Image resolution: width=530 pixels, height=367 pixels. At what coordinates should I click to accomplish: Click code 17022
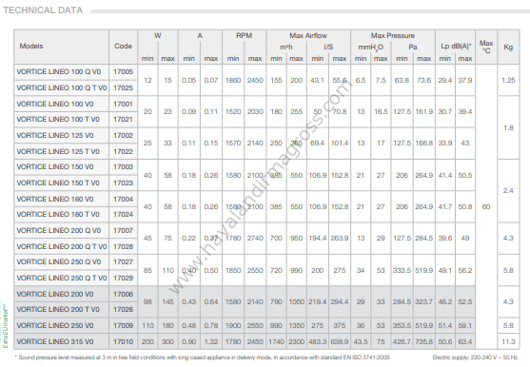(123, 151)
